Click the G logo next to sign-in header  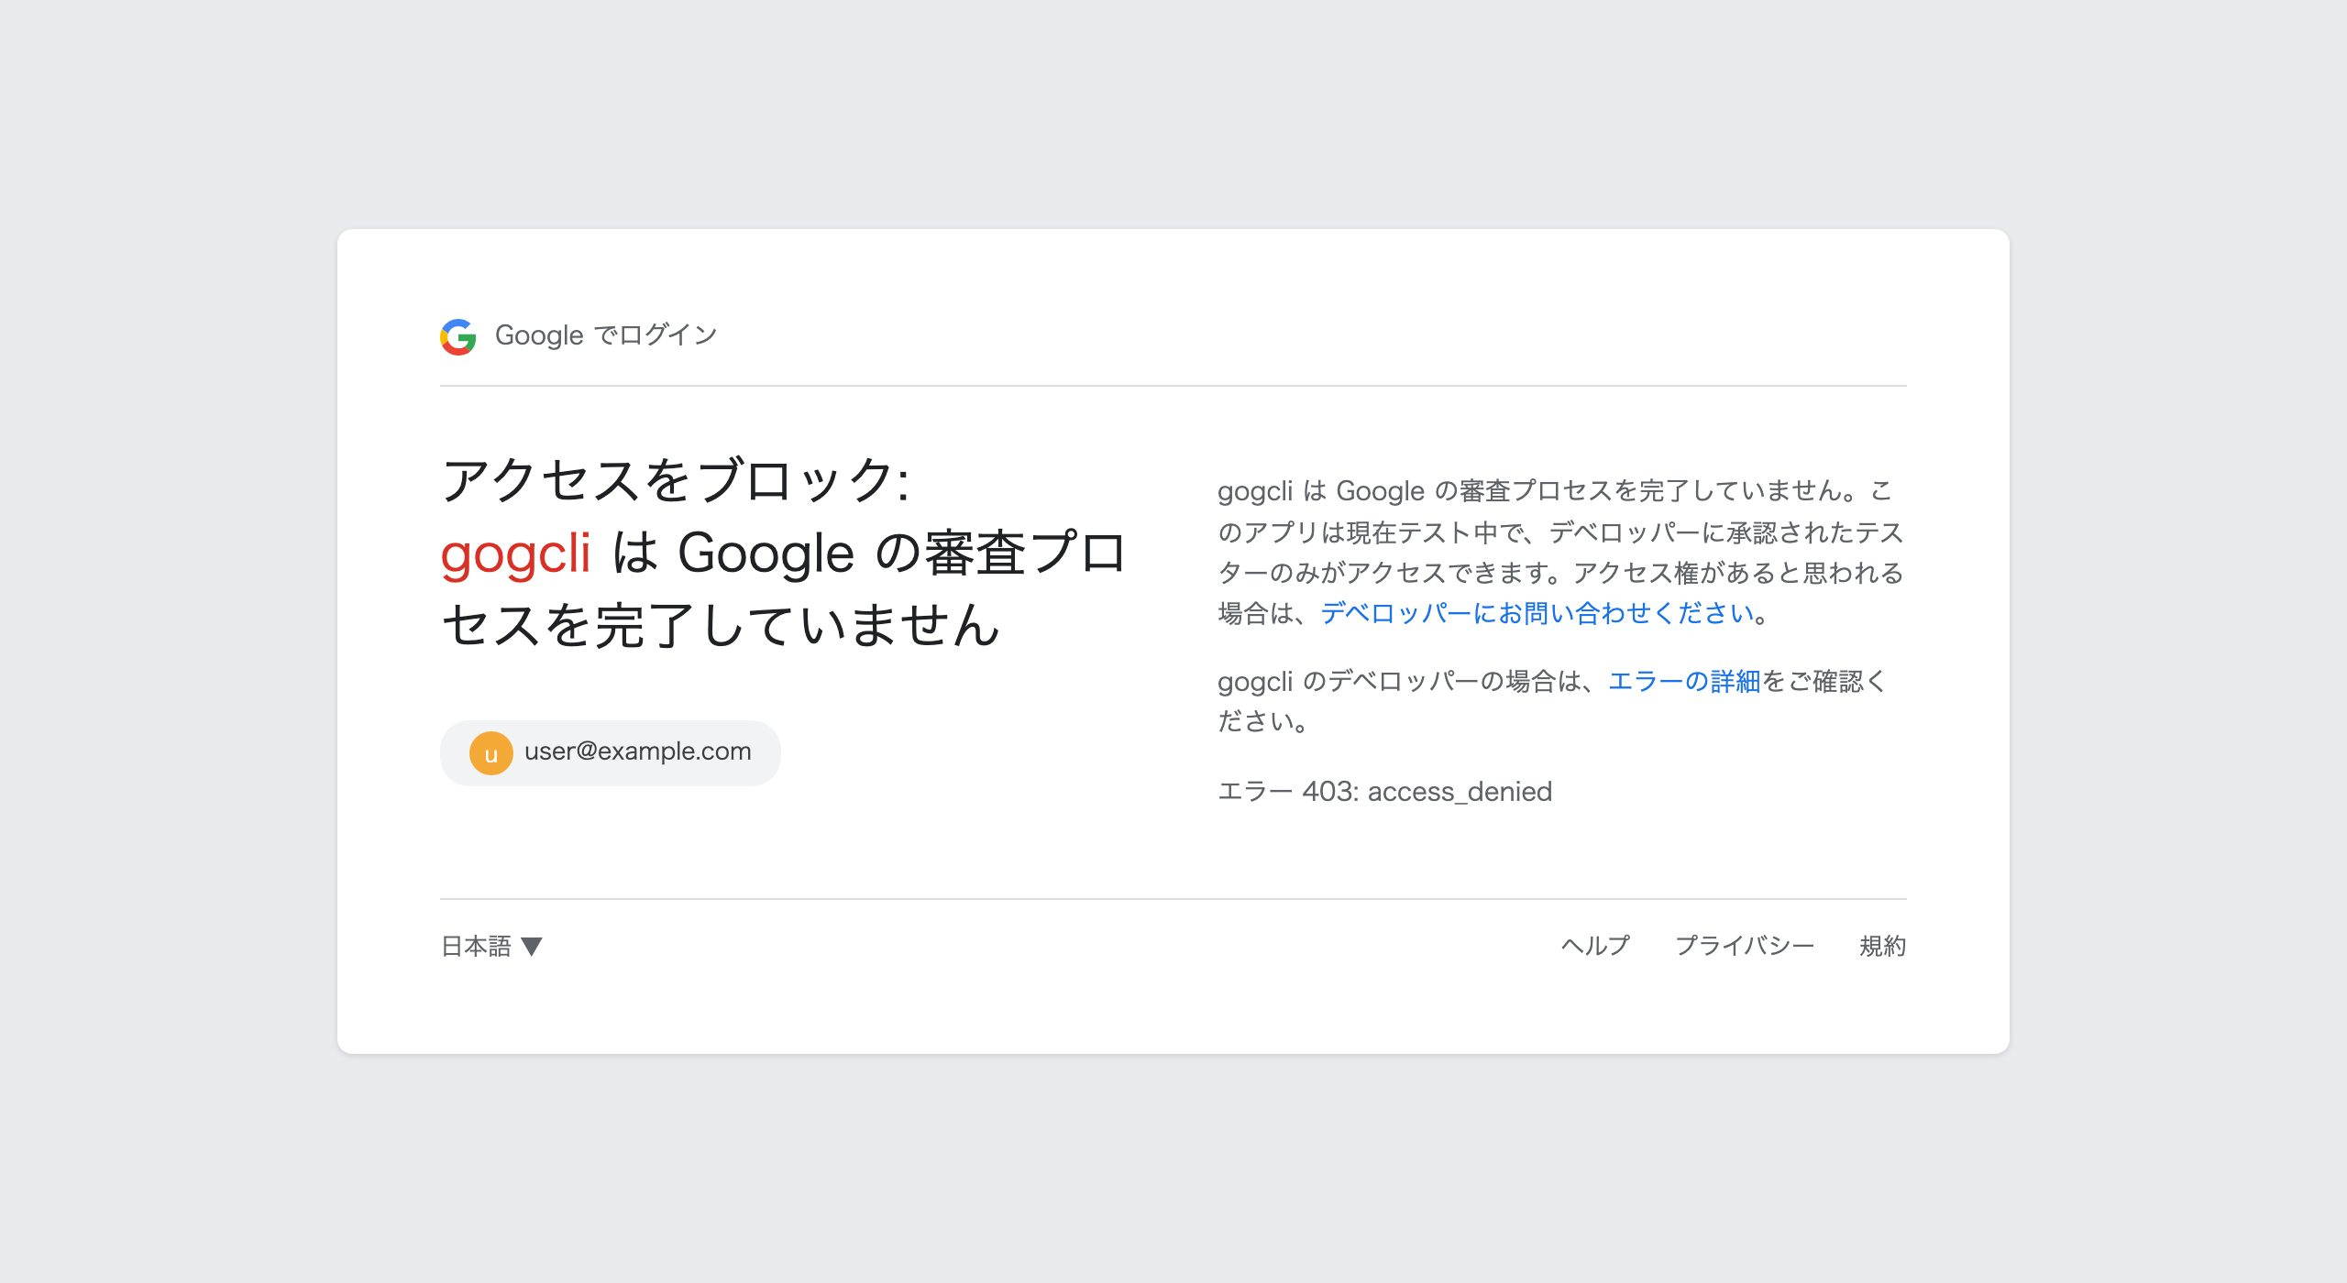click(461, 336)
